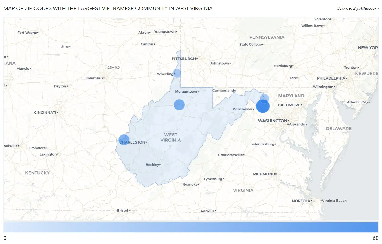Click the map title heading

click(x=108, y=8)
